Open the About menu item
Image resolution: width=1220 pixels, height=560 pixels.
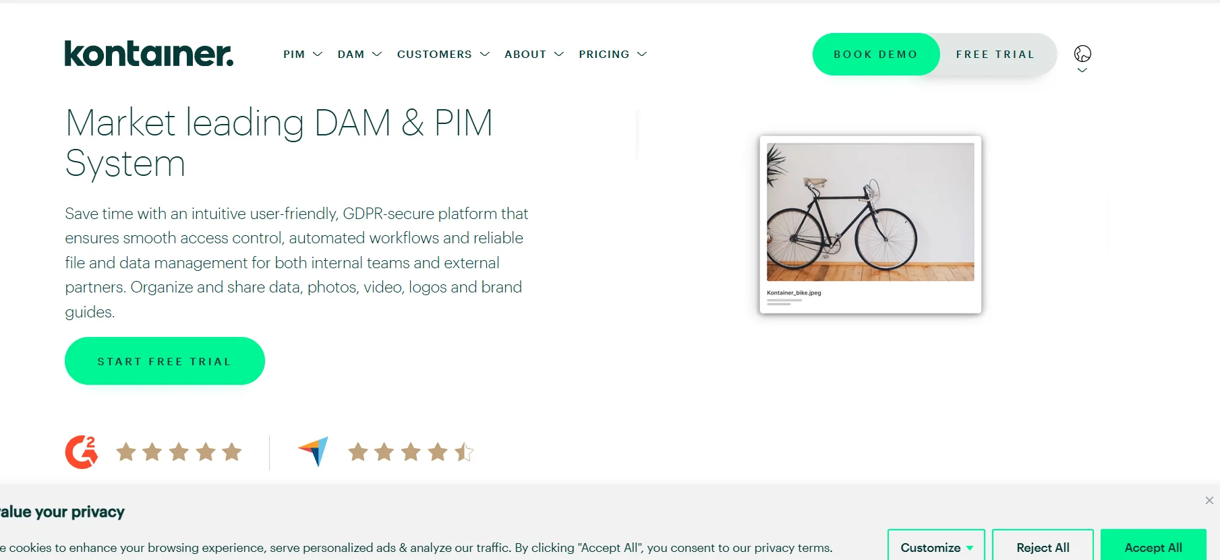pyautogui.click(x=525, y=54)
